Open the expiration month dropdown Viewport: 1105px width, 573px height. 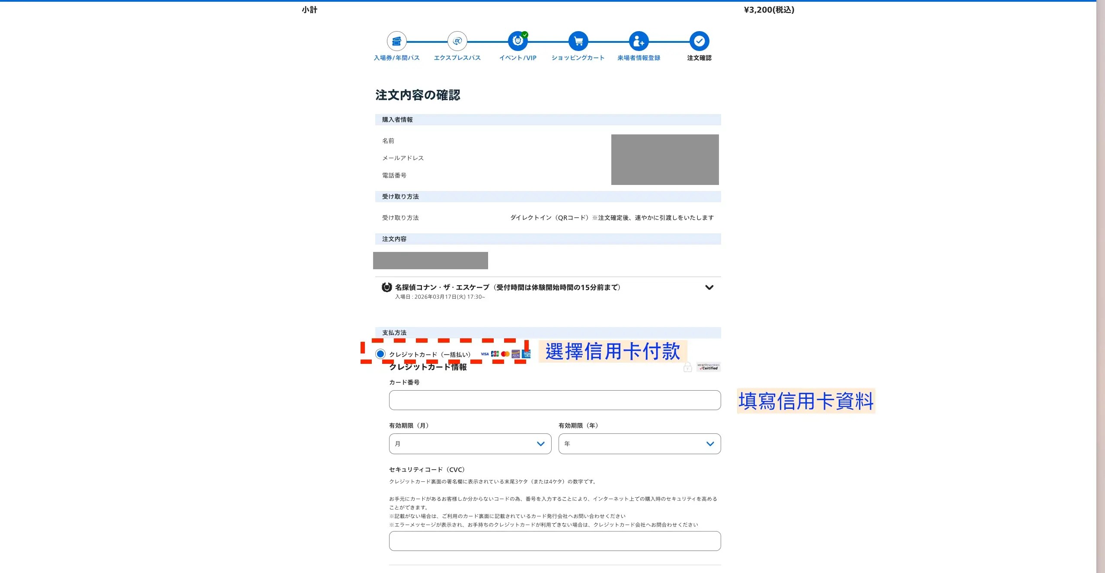470,444
